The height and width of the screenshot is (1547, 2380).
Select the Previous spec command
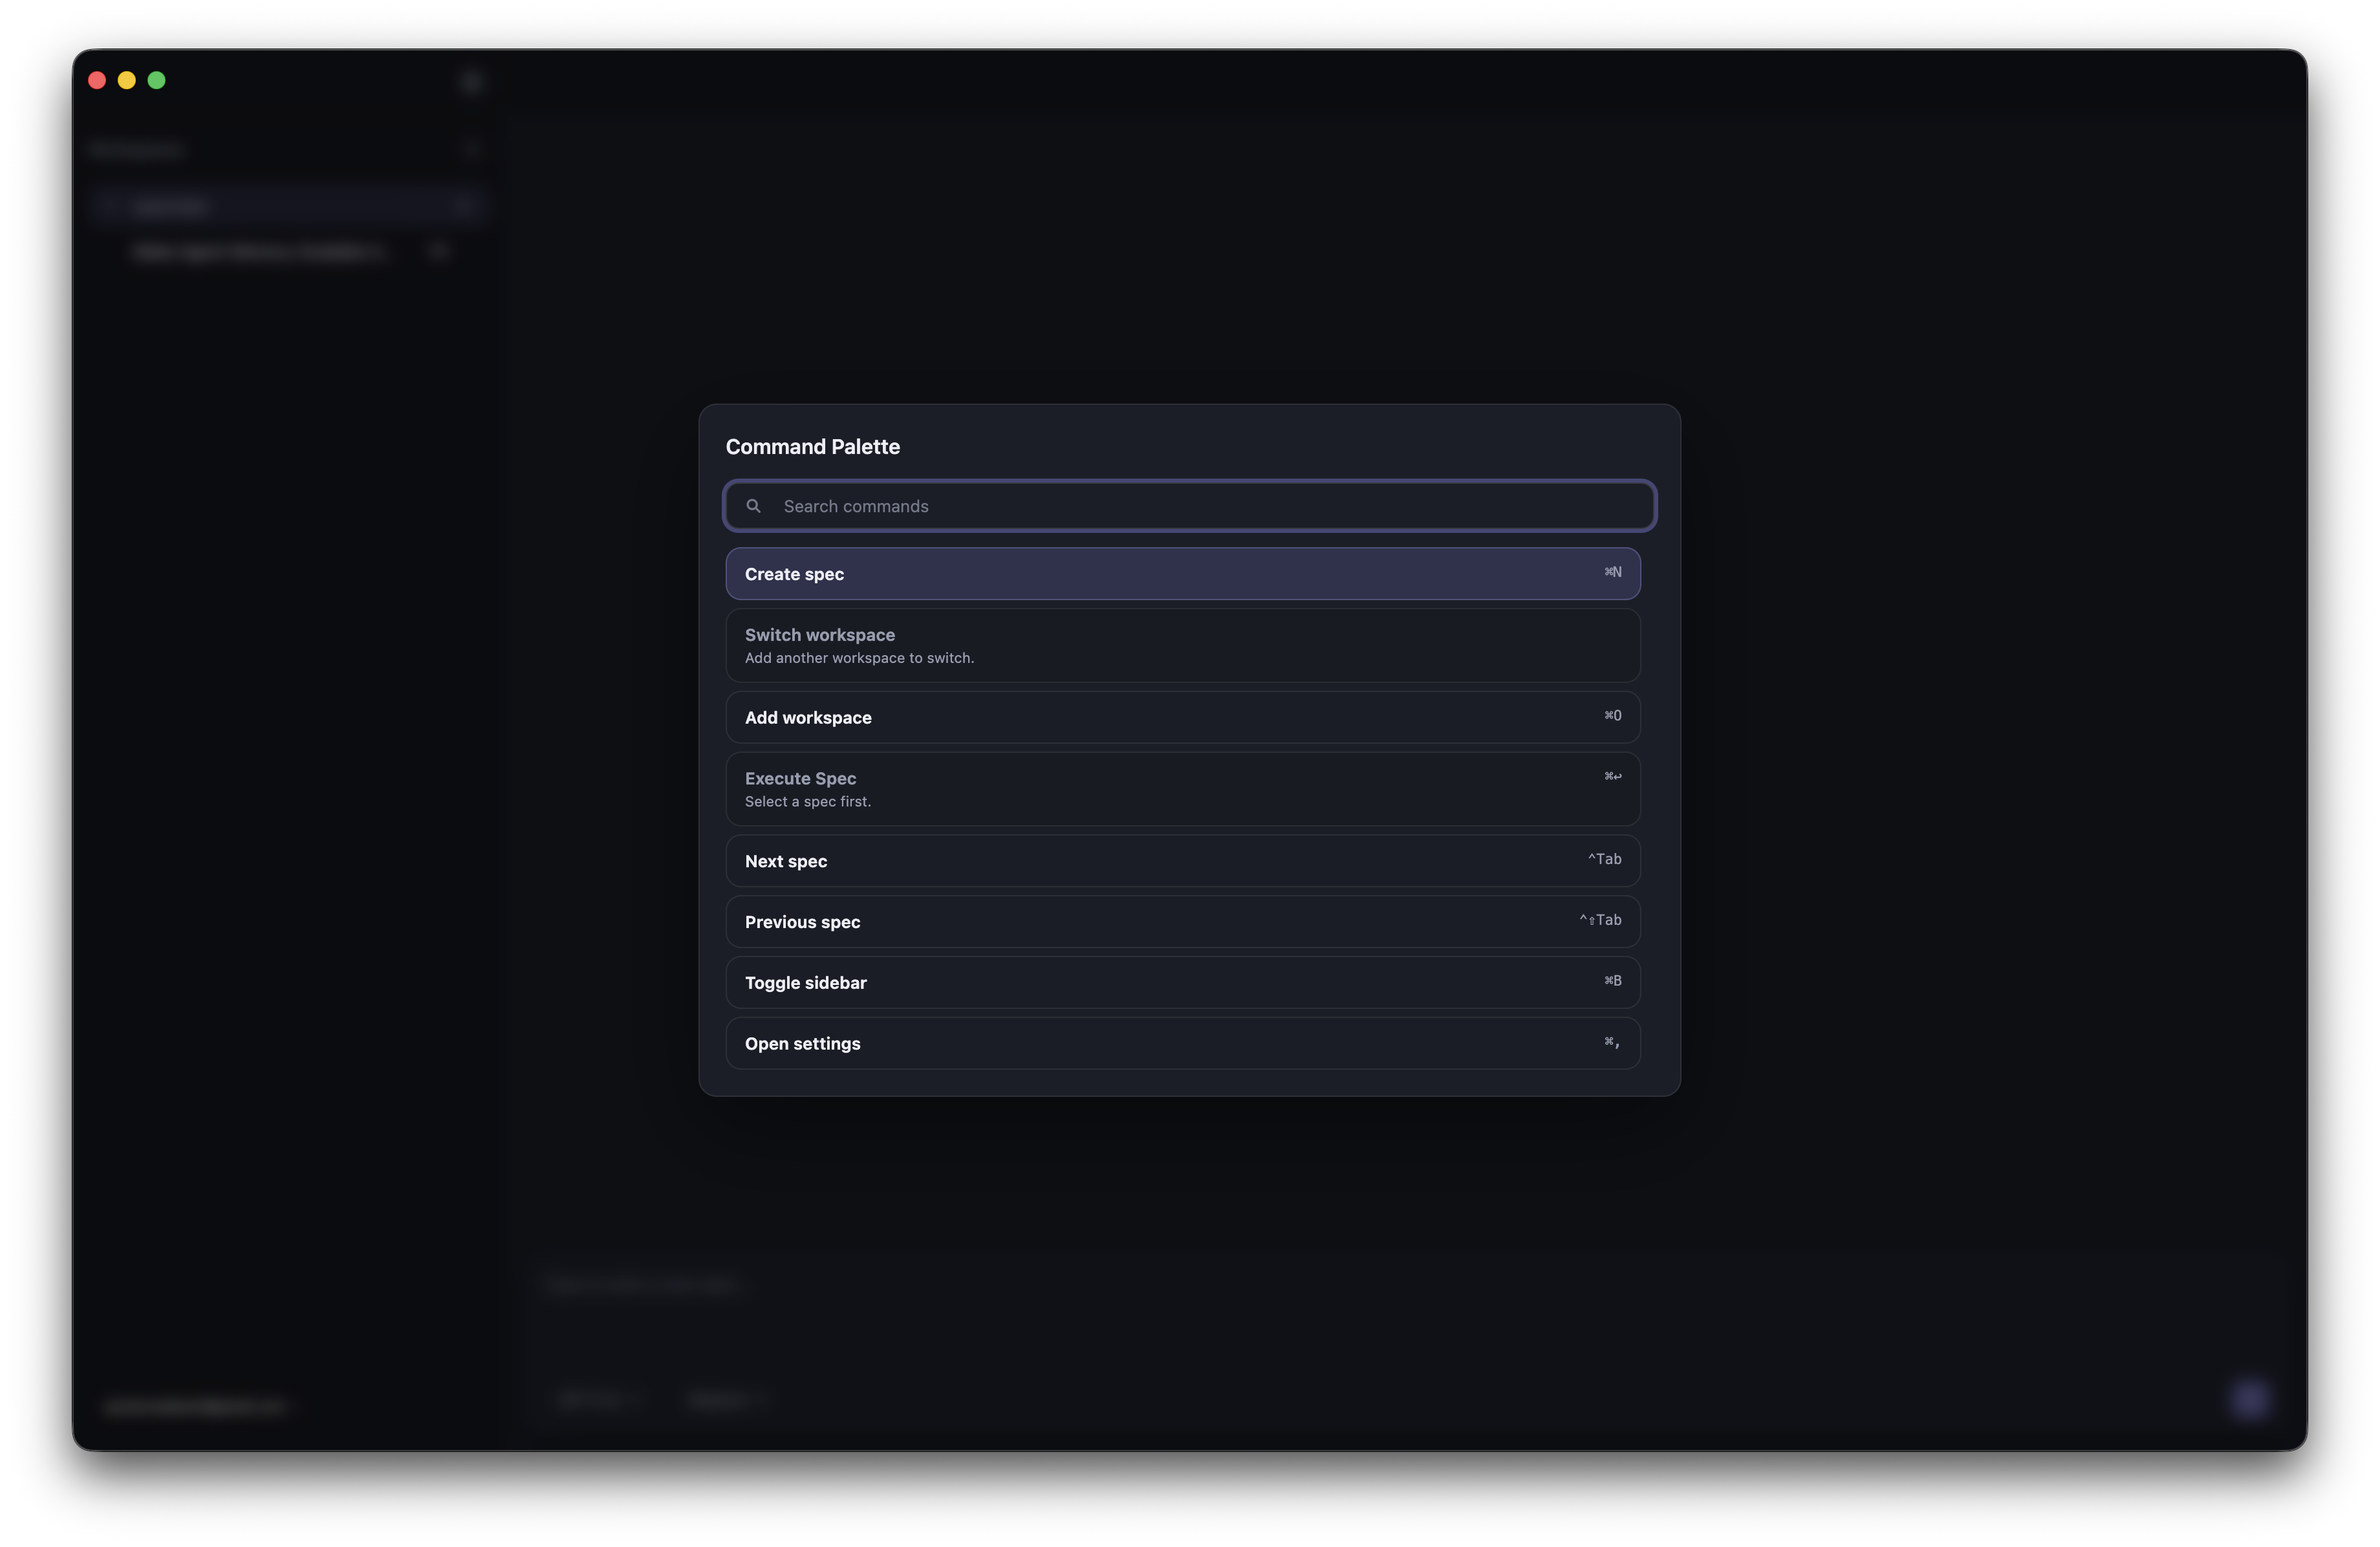[x=1182, y=922]
